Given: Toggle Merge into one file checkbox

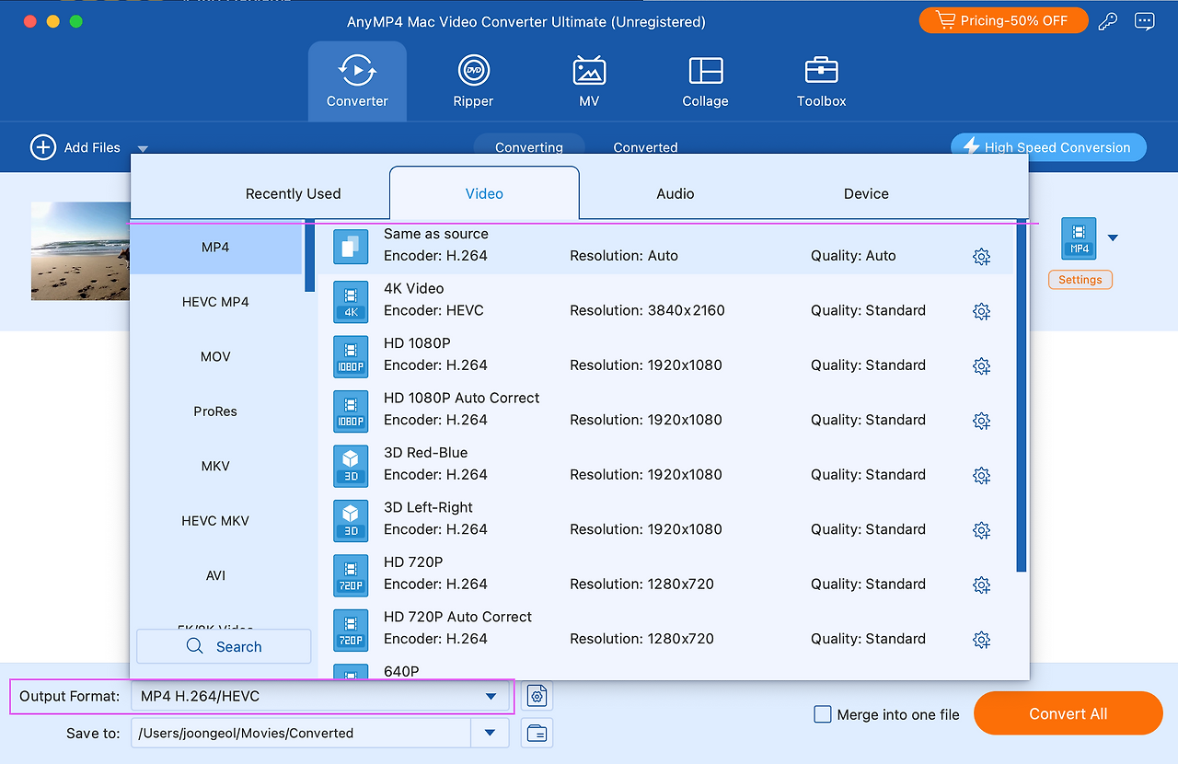Looking at the screenshot, I should pyautogui.click(x=822, y=714).
